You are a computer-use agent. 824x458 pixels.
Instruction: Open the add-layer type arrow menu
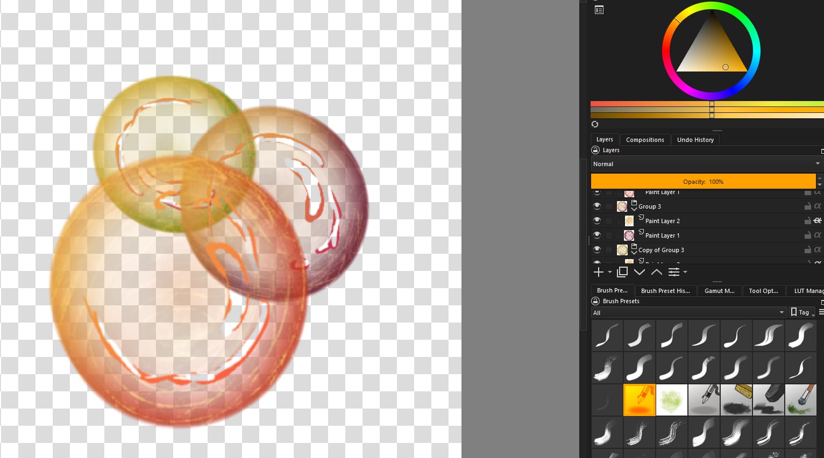pos(609,273)
